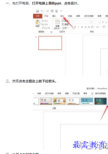This screenshot has height=154, width=108.
Task: Click the 操作说明搜索 search field
Action: [100, 93]
